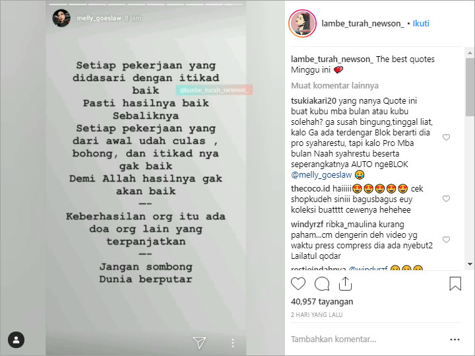The height and width of the screenshot is (356, 475).
Task: Like tsukiakari20's comment
Action: click(x=446, y=137)
